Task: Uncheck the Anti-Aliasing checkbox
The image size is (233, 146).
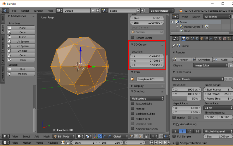Action: (x=177, y=124)
